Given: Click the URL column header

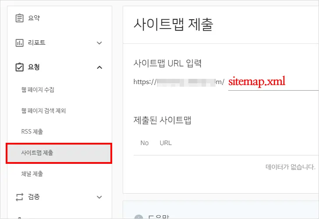Looking at the screenshot, I should pyautogui.click(x=166, y=143).
